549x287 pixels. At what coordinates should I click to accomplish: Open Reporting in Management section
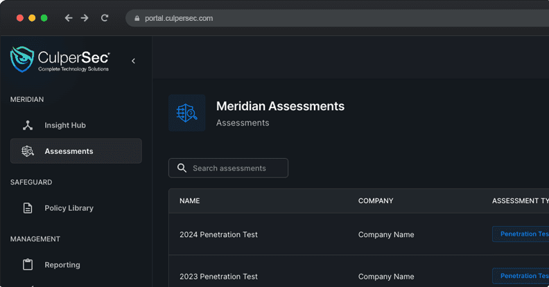76,265
